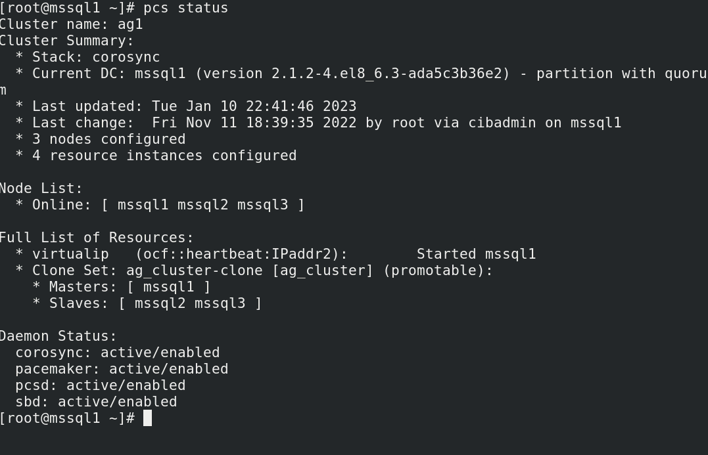
Task: Click the 'Node List:' heading
Action: pyautogui.click(x=41, y=188)
